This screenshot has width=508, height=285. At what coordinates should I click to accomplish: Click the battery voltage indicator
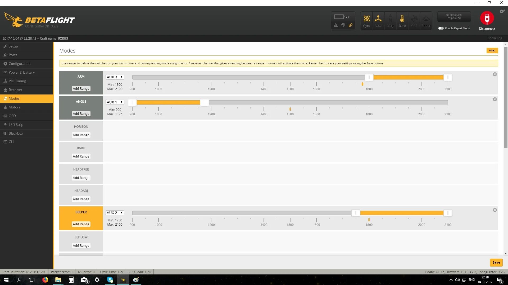click(342, 17)
